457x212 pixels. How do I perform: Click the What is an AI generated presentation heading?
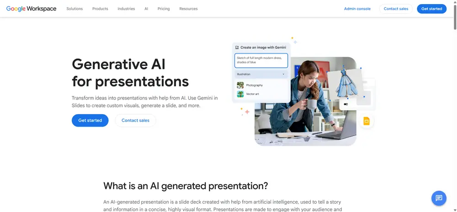186,186
